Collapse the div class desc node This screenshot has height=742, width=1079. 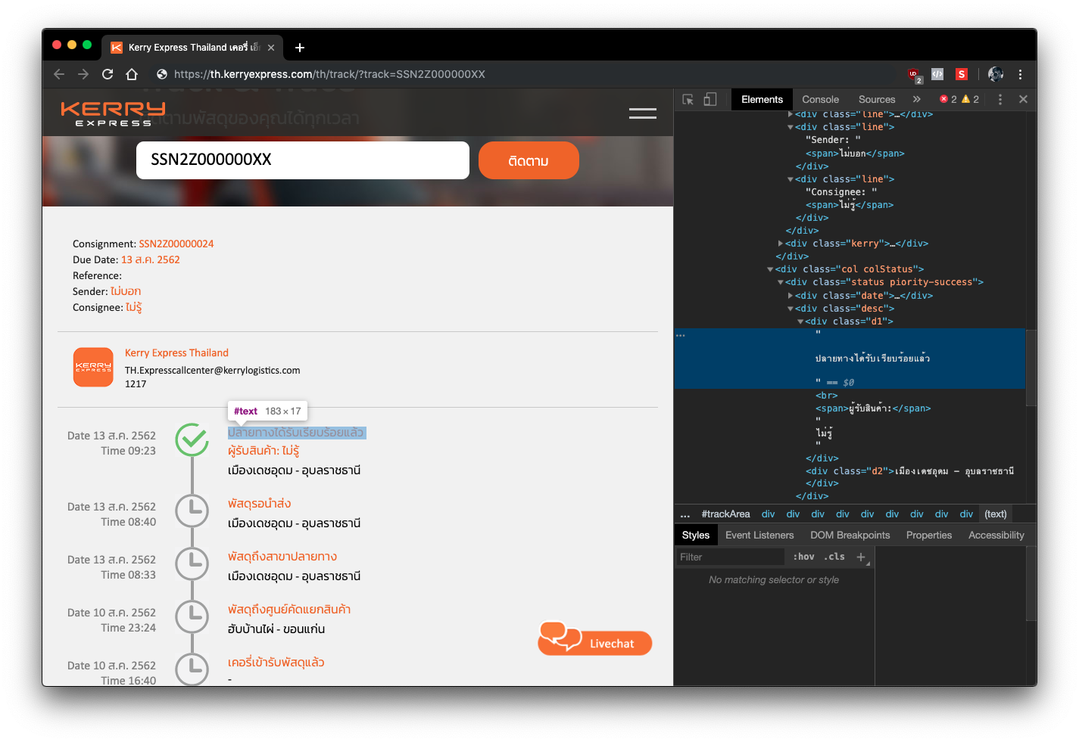(x=791, y=309)
